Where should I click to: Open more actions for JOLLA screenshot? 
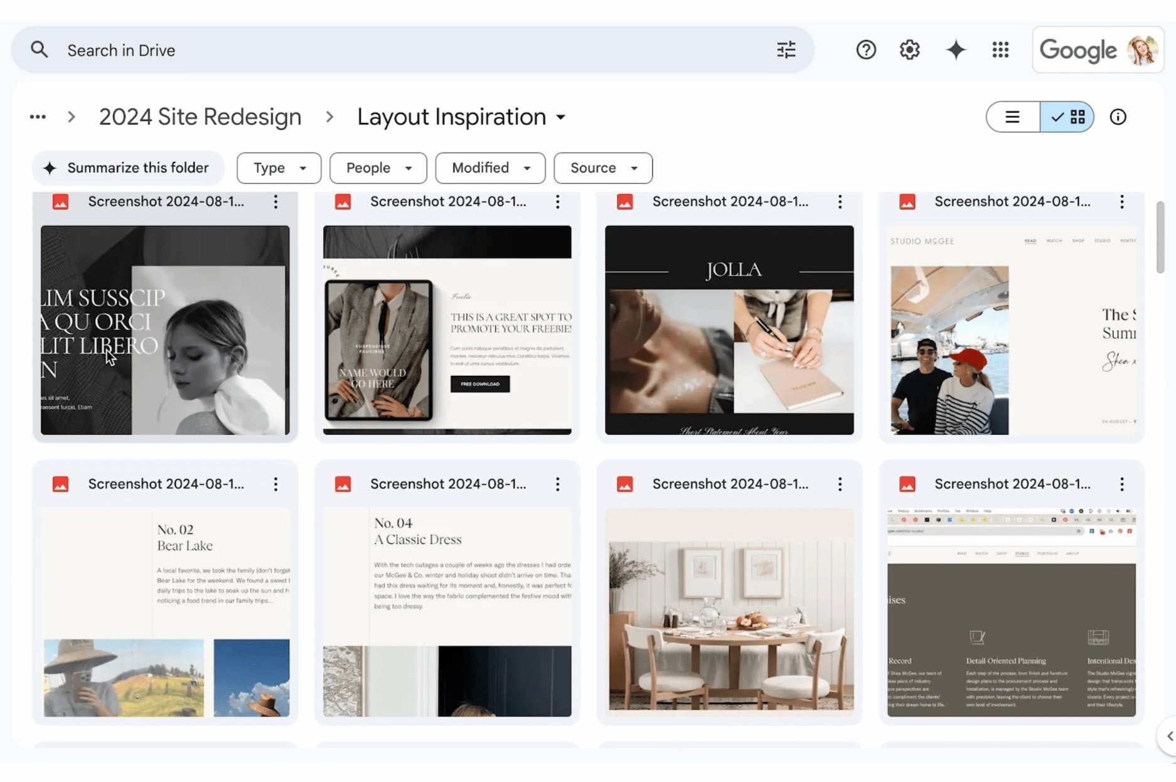(x=840, y=201)
